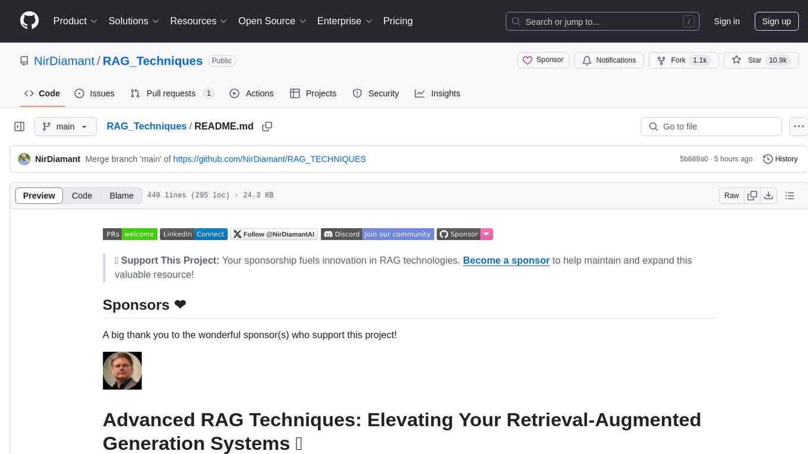The width and height of the screenshot is (808, 454).
Task: Fork the repository
Action: click(x=684, y=60)
